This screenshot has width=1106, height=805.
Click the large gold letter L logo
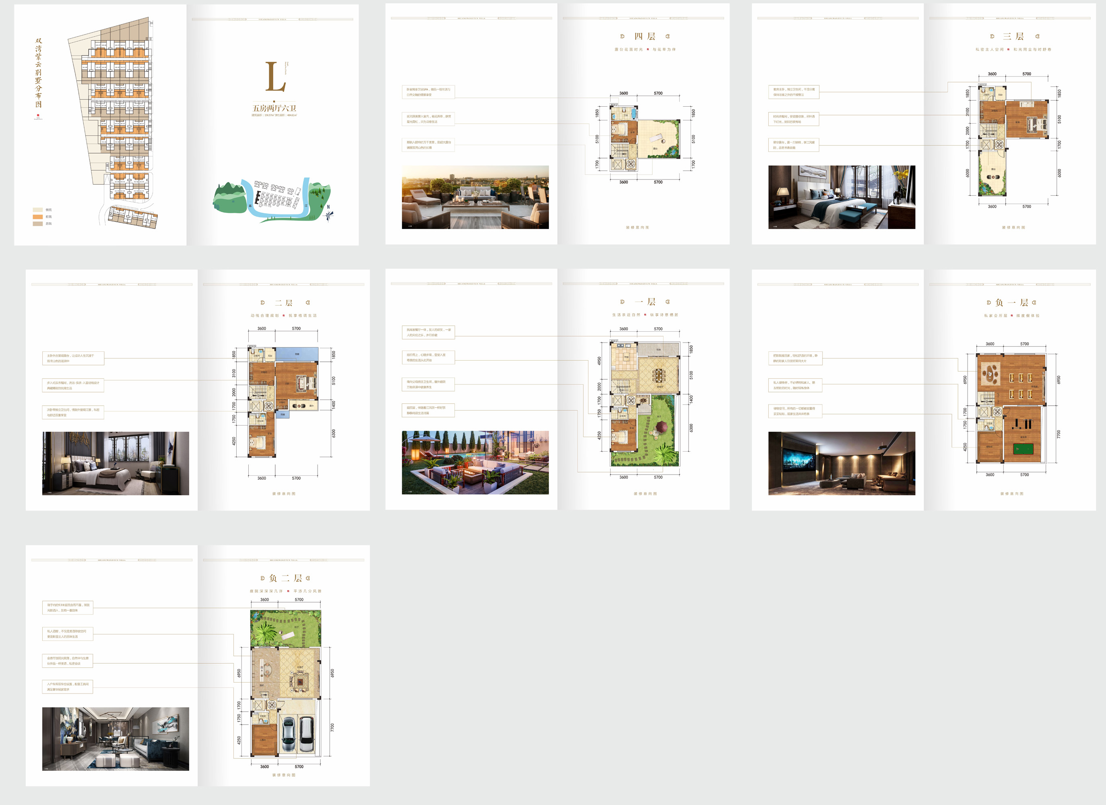pyautogui.click(x=275, y=77)
